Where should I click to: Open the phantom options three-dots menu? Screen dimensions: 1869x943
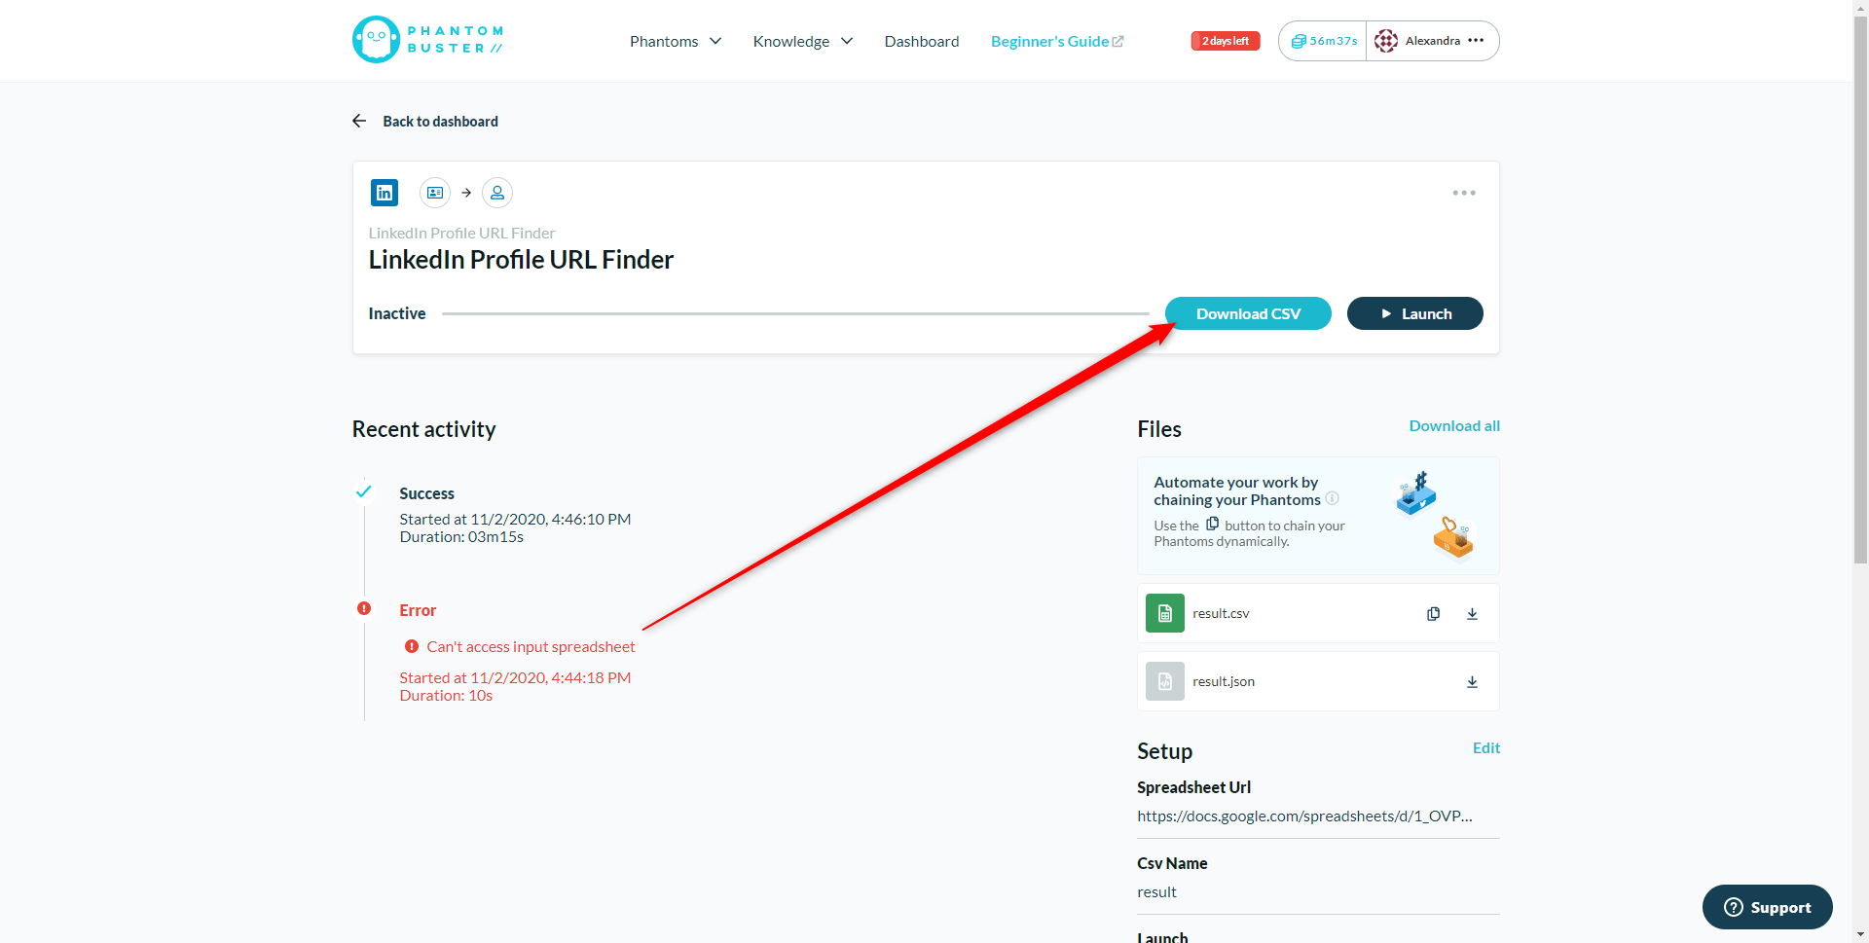[x=1464, y=193]
